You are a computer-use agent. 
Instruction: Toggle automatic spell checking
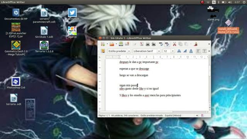point(167,44)
